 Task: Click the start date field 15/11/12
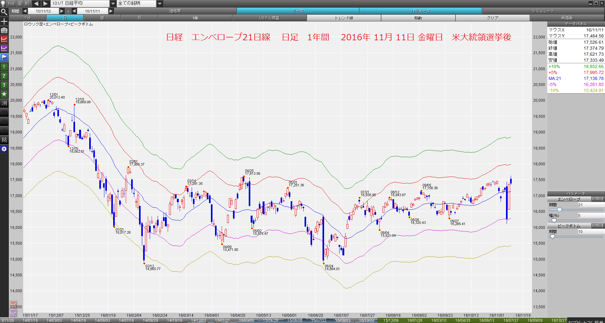click(x=43, y=11)
